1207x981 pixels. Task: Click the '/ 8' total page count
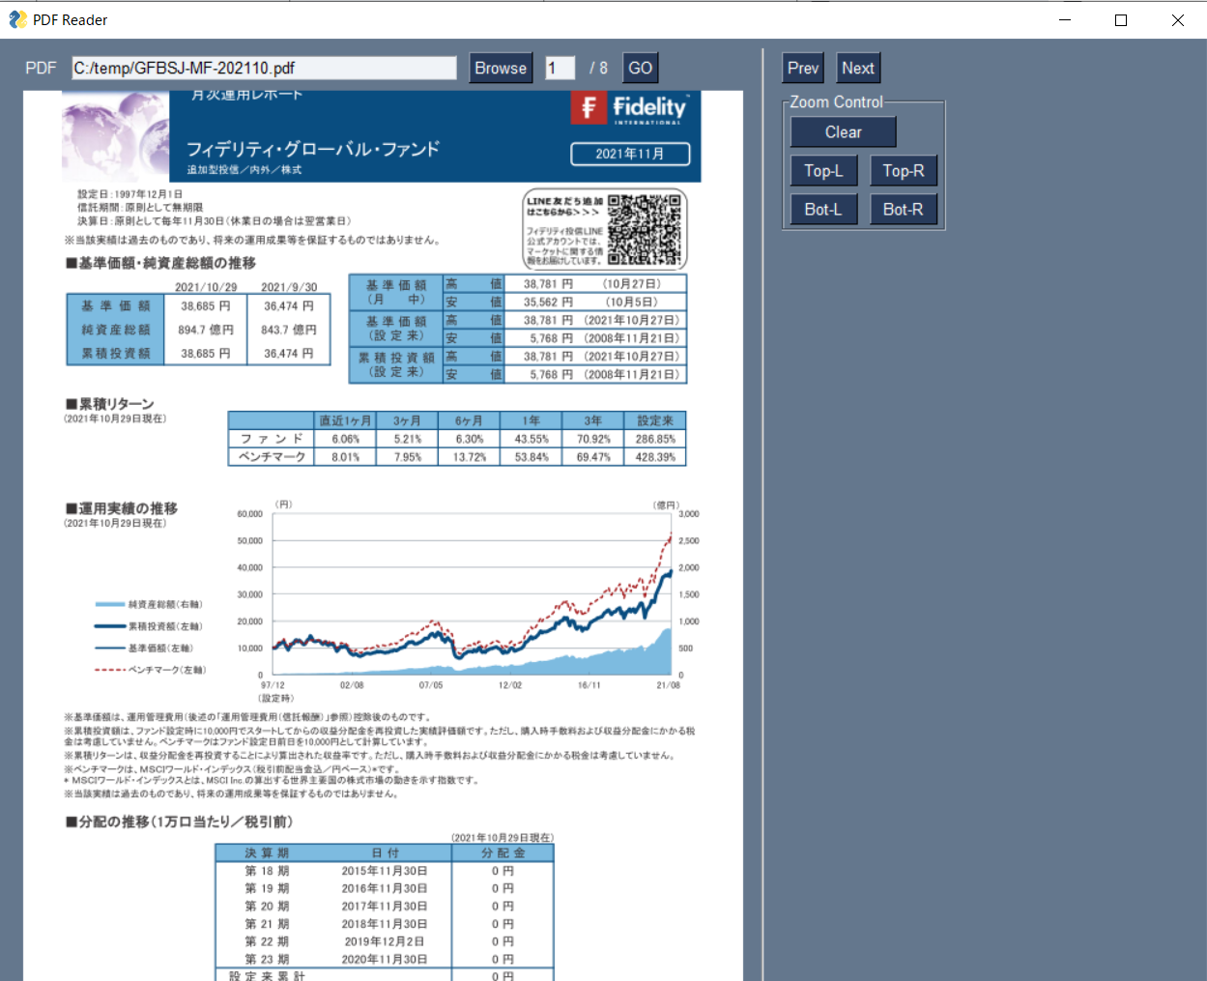point(599,68)
